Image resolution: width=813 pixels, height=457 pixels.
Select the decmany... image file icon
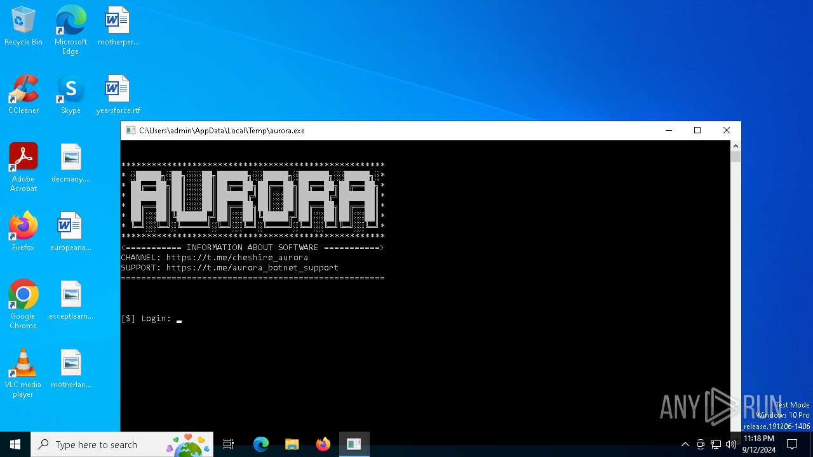71,164
